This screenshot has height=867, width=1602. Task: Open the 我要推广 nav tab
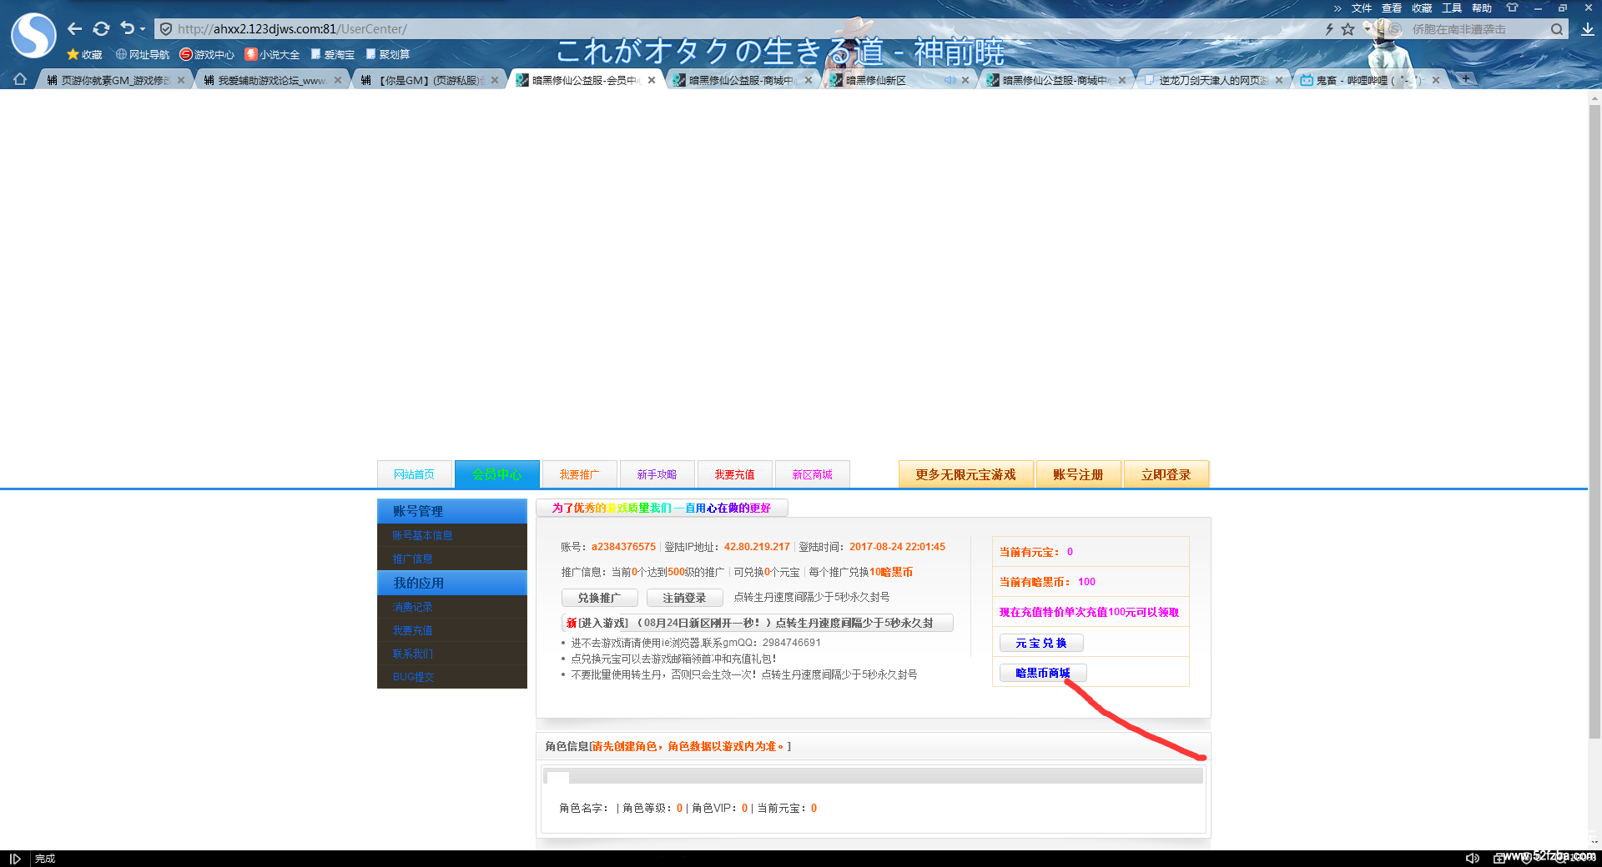pos(580,474)
